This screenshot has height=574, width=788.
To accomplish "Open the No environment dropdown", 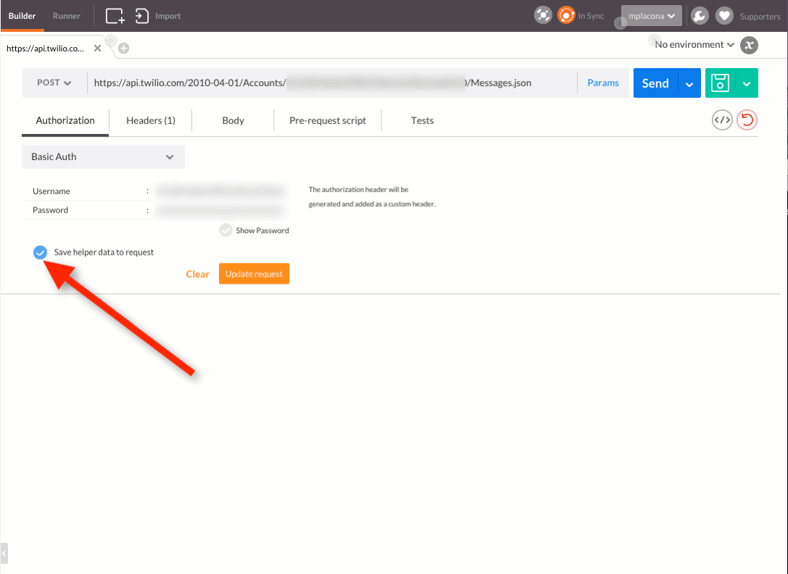I will [x=694, y=45].
